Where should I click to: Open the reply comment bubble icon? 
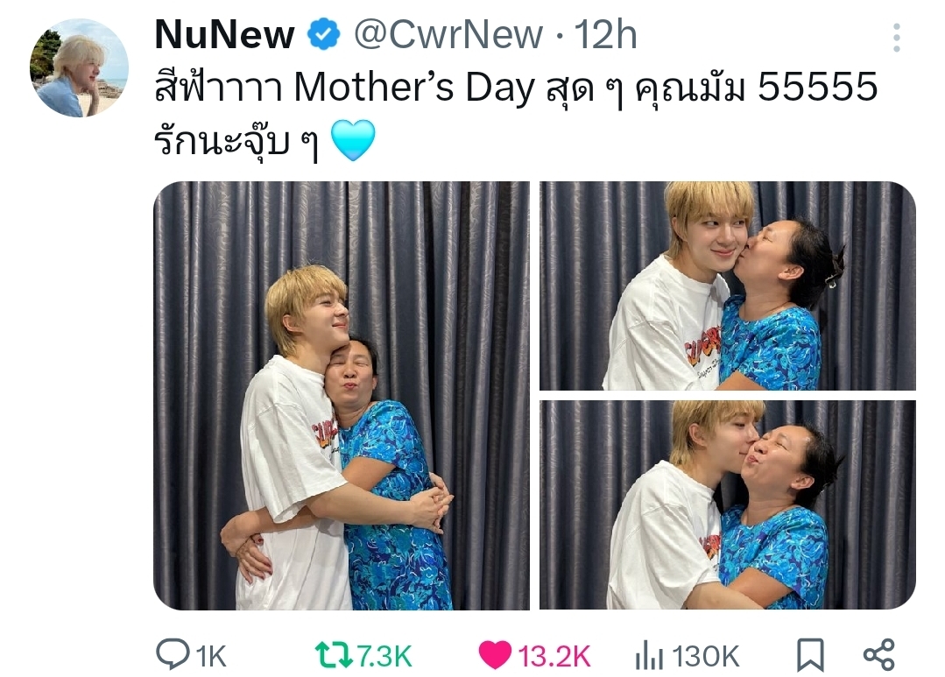[173, 654]
